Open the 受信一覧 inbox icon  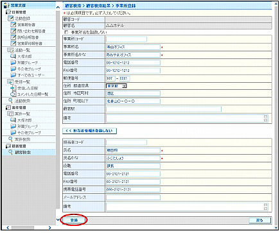(10, 82)
